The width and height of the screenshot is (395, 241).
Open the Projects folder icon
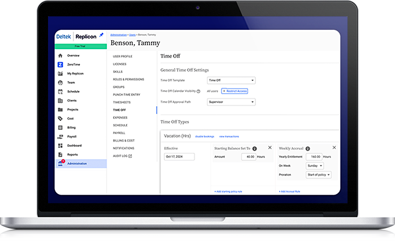pyautogui.click(x=60, y=109)
